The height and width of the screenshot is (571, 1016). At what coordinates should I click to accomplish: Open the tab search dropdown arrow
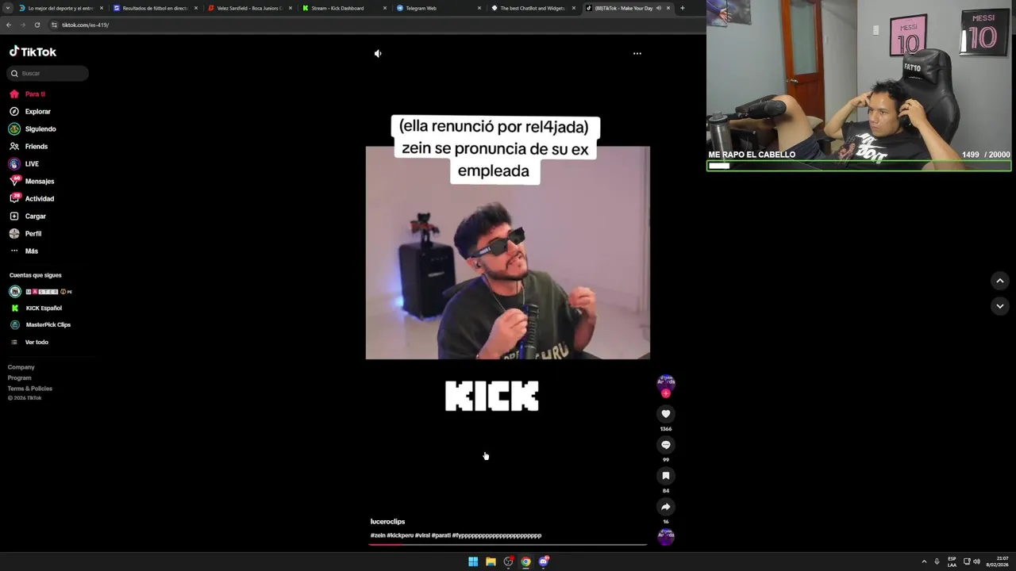point(9,8)
